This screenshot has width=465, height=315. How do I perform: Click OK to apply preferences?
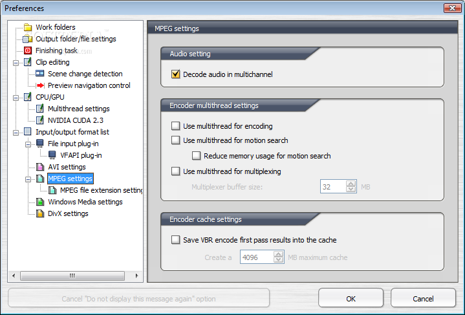[x=351, y=298]
